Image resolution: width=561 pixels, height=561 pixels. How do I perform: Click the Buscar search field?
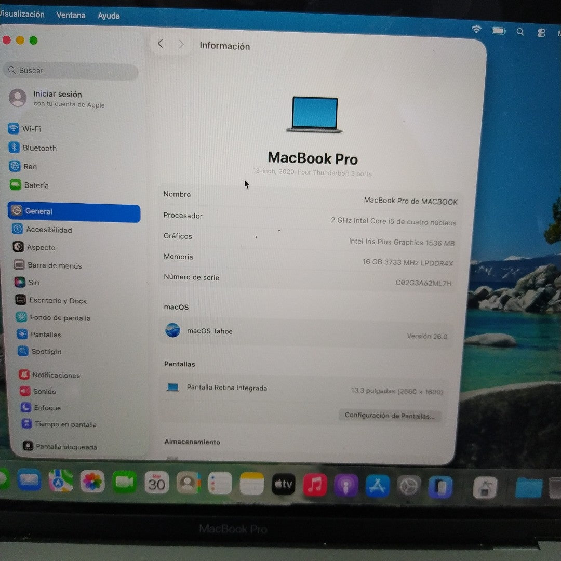click(x=73, y=71)
